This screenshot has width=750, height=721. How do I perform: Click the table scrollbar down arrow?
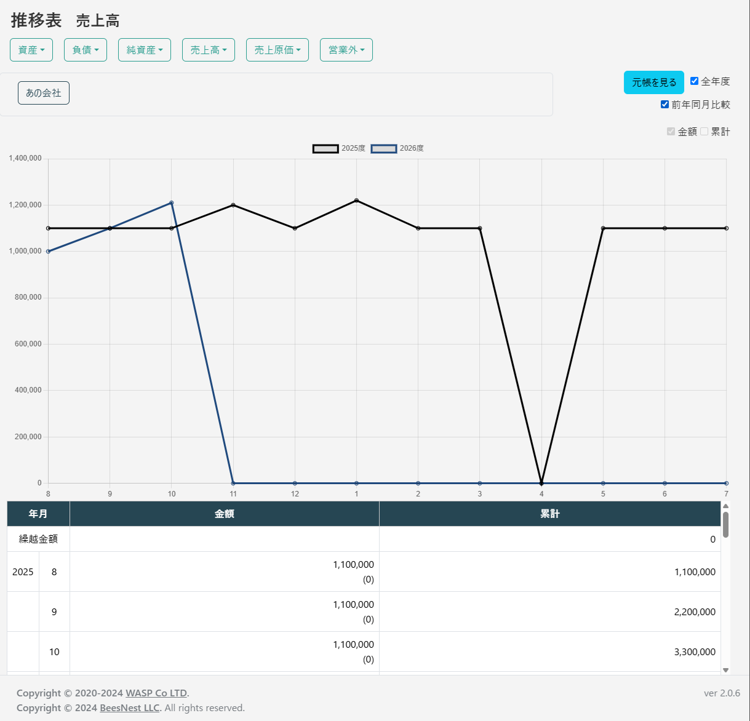[x=725, y=670]
